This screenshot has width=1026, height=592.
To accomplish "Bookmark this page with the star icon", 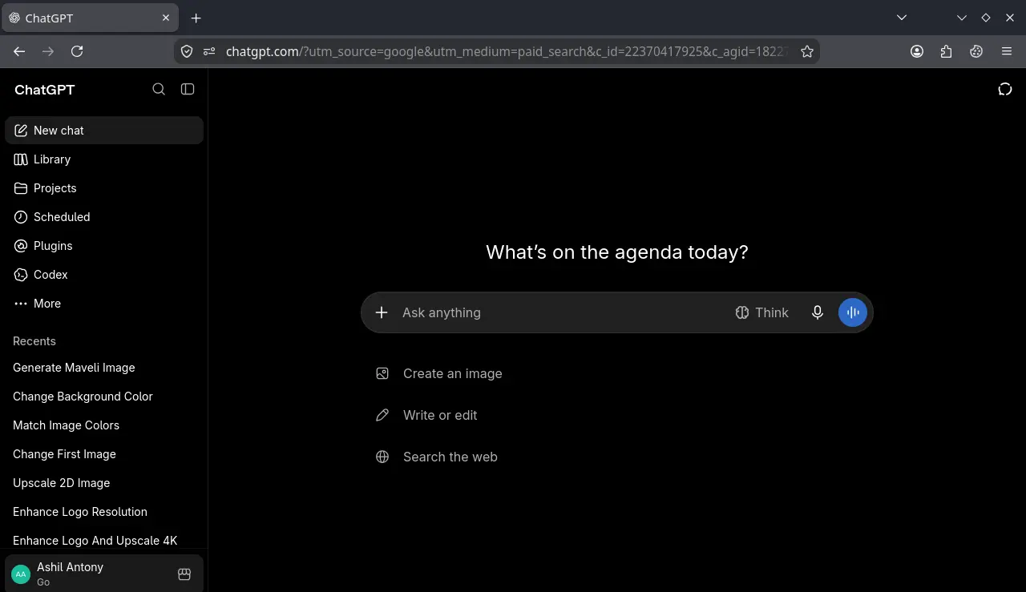I will pos(807,51).
